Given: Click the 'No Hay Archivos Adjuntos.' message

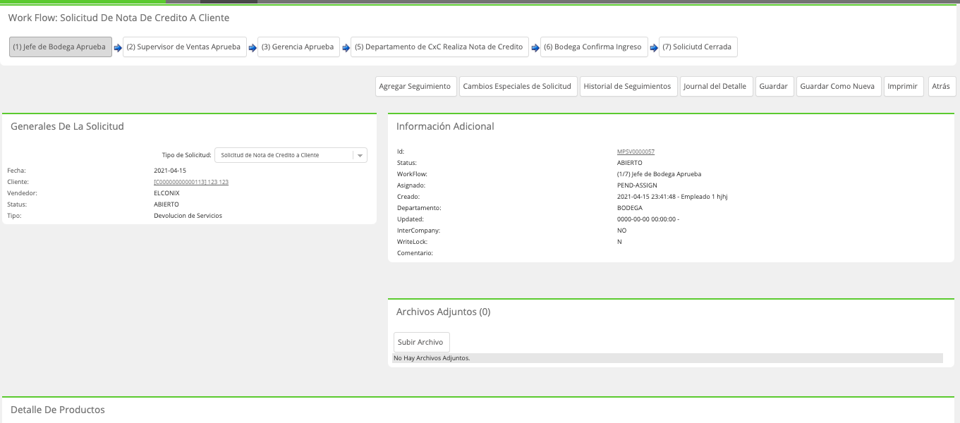Looking at the screenshot, I should pos(432,358).
